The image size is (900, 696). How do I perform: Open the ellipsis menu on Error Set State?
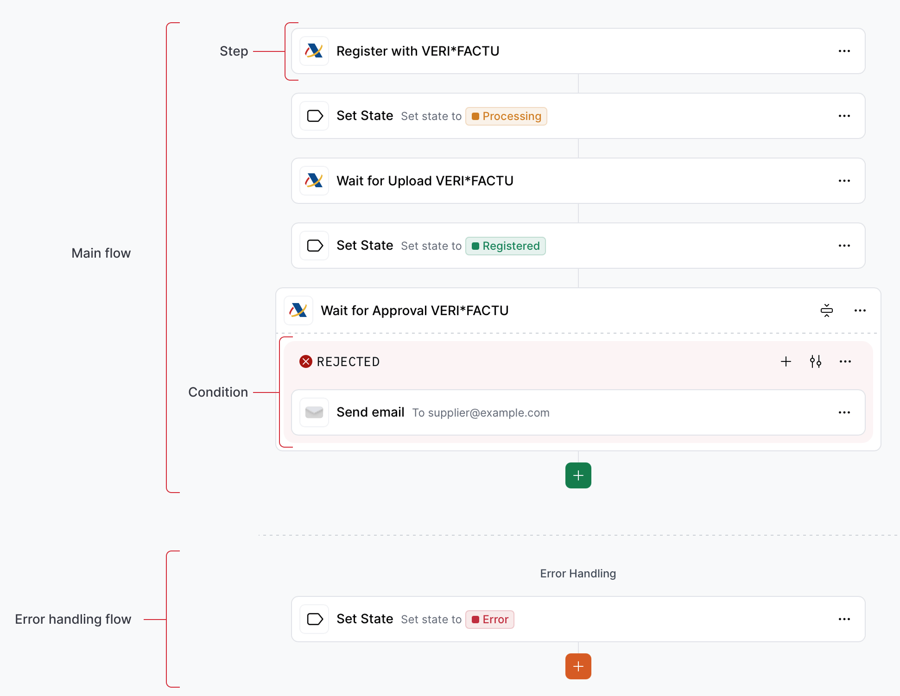(x=844, y=619)
